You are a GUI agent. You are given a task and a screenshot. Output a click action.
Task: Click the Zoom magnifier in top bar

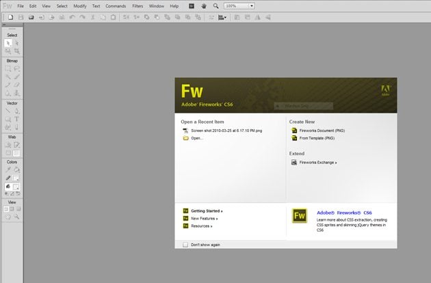click(x=215, y=5)
